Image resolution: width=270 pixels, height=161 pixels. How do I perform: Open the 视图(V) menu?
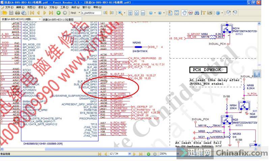[x=31, y=7]
